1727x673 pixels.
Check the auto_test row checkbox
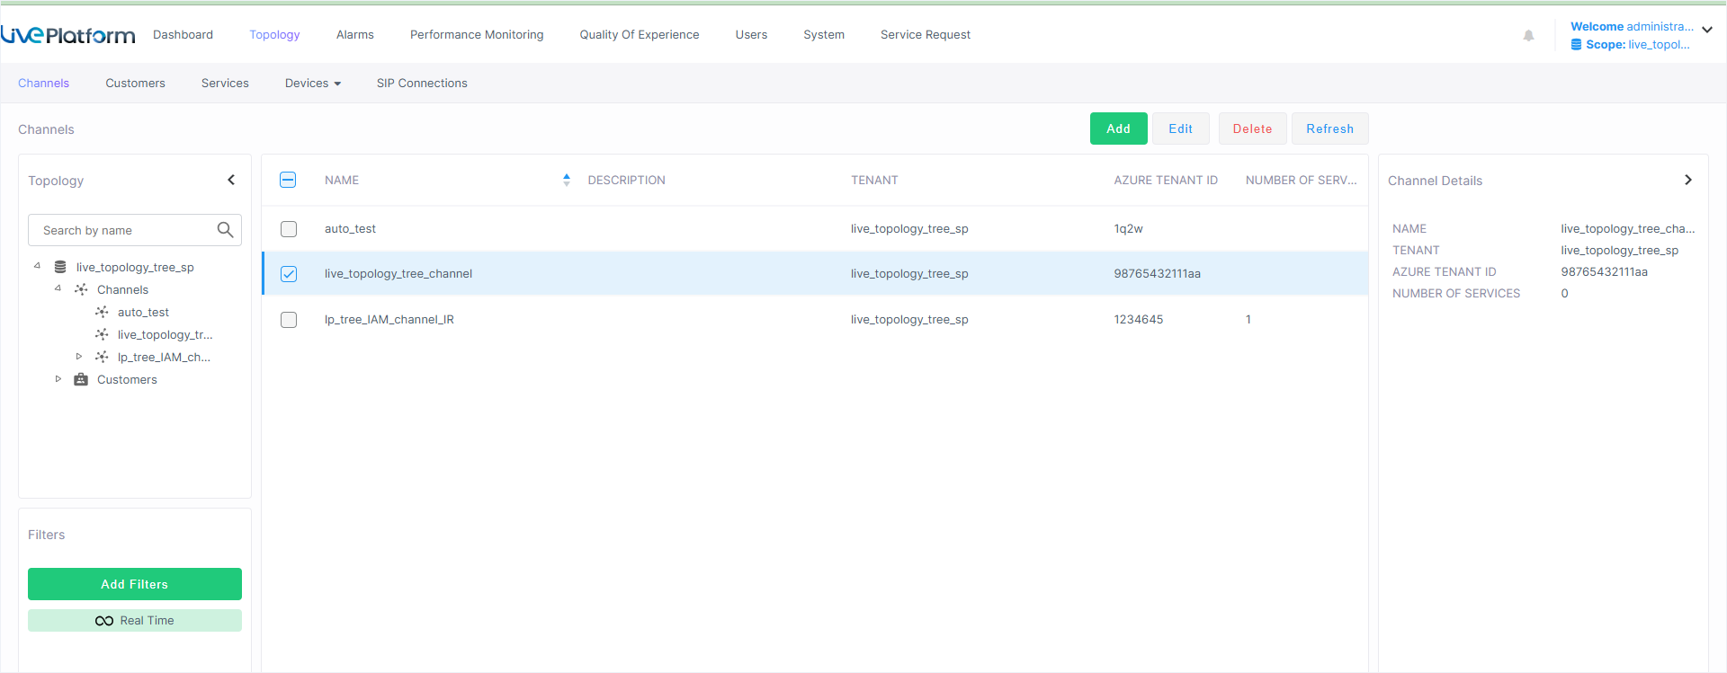(289, 229)
